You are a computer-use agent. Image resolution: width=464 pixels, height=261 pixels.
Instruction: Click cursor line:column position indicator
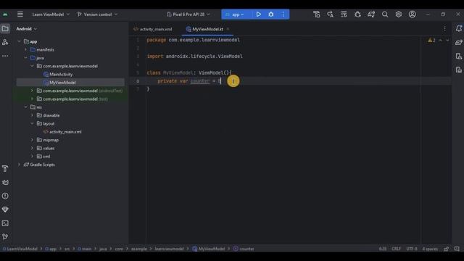coord(382,249)
